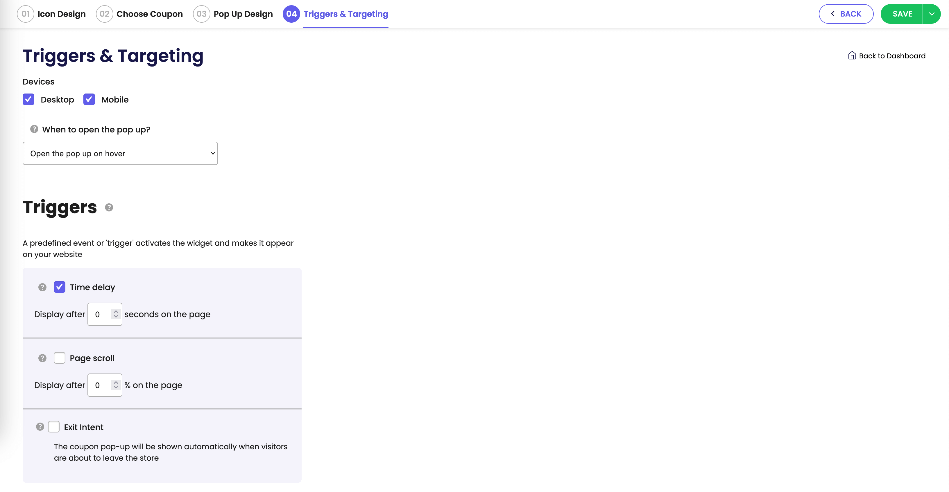Click the step 03 circle icon
The width and height of the screenshot is (949, 492).
202,14
